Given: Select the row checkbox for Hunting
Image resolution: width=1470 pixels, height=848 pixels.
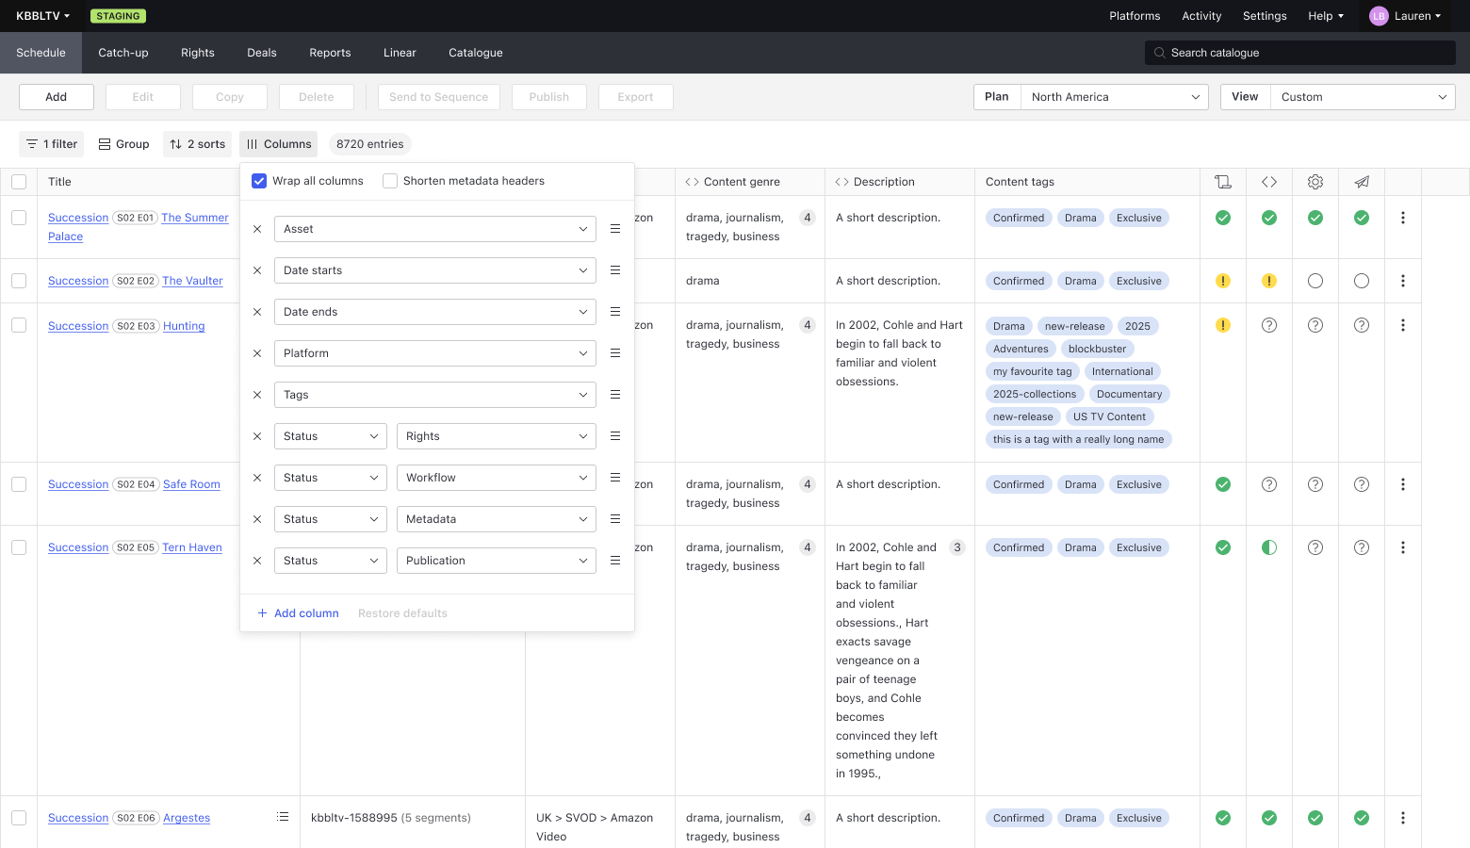Looking at the screenshot, I should tap(19, 325).
